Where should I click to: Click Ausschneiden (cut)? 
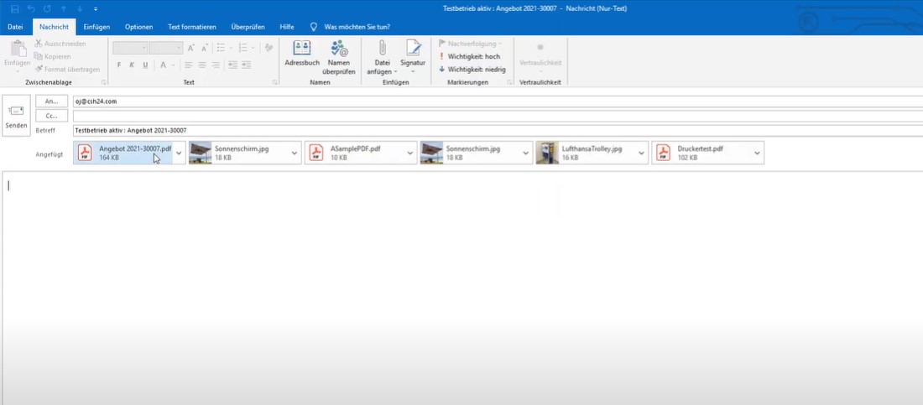(x=60, y=44)
